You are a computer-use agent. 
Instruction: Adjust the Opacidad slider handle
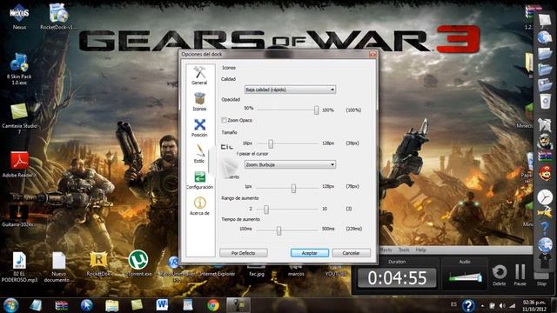point(316,110)
